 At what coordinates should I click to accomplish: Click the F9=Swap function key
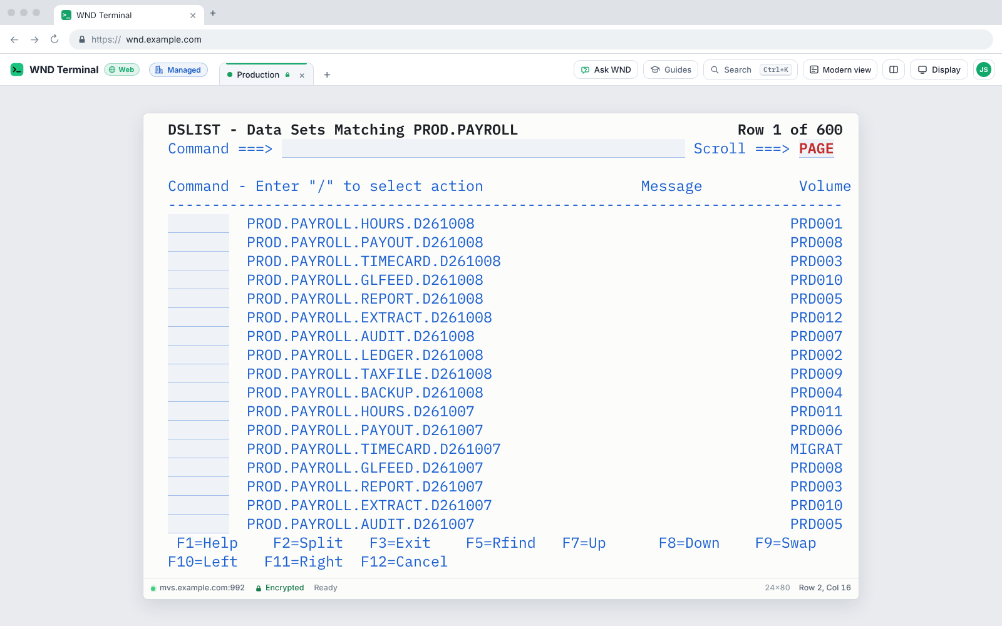(786, 543)
